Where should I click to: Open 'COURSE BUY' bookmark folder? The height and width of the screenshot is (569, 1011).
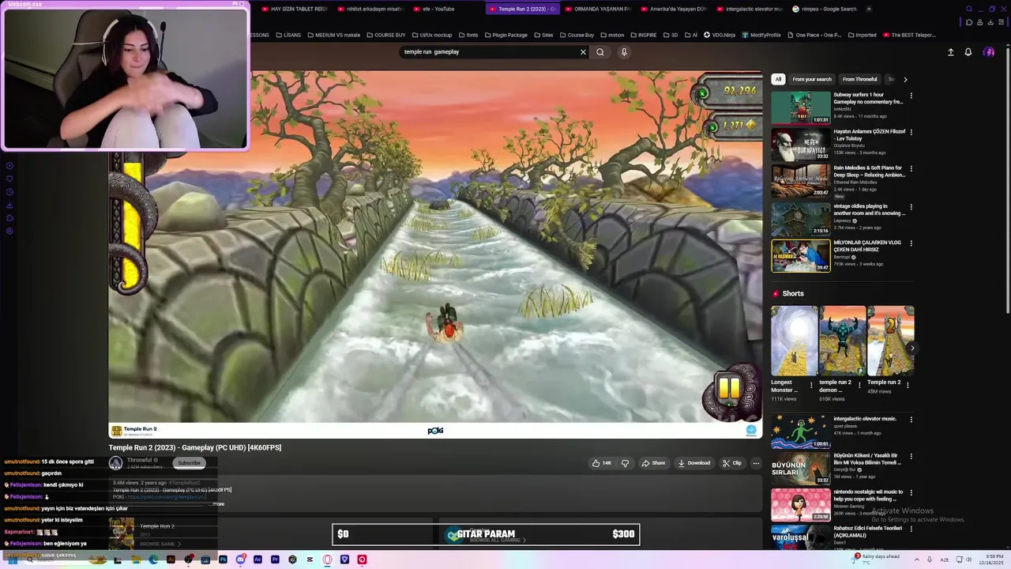click(x=385, y=35)
